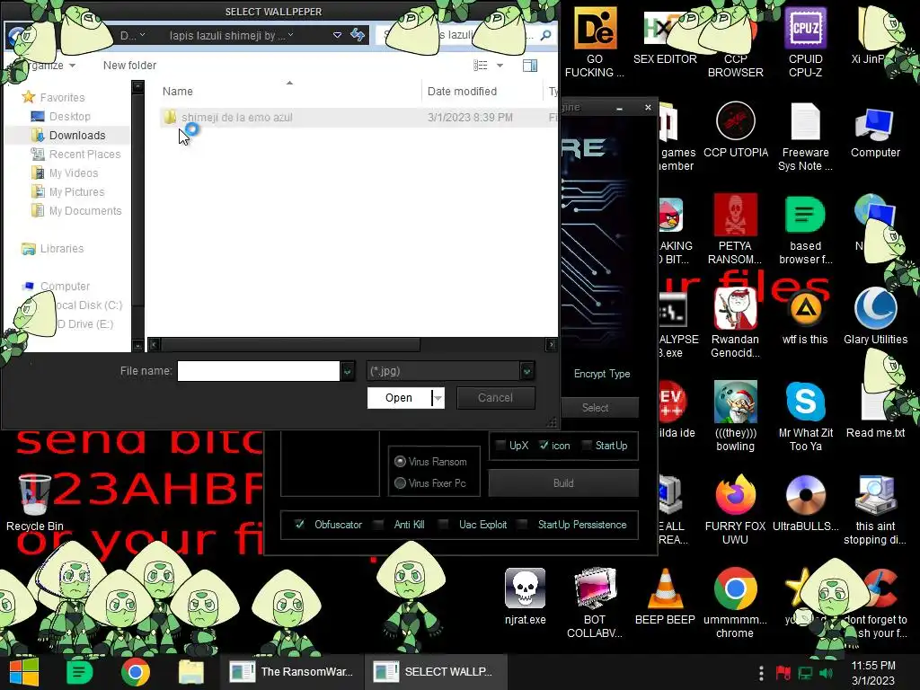Open the Recycle Bin icon
Screen dimensions: 920x690
(35, 495)
